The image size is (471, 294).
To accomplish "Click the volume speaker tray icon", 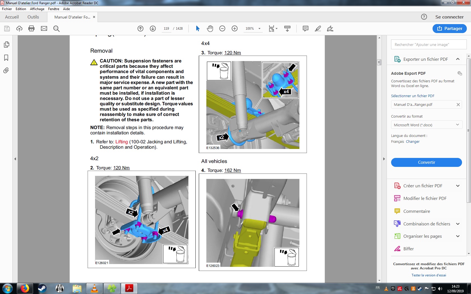I will [x=440, y=288].
